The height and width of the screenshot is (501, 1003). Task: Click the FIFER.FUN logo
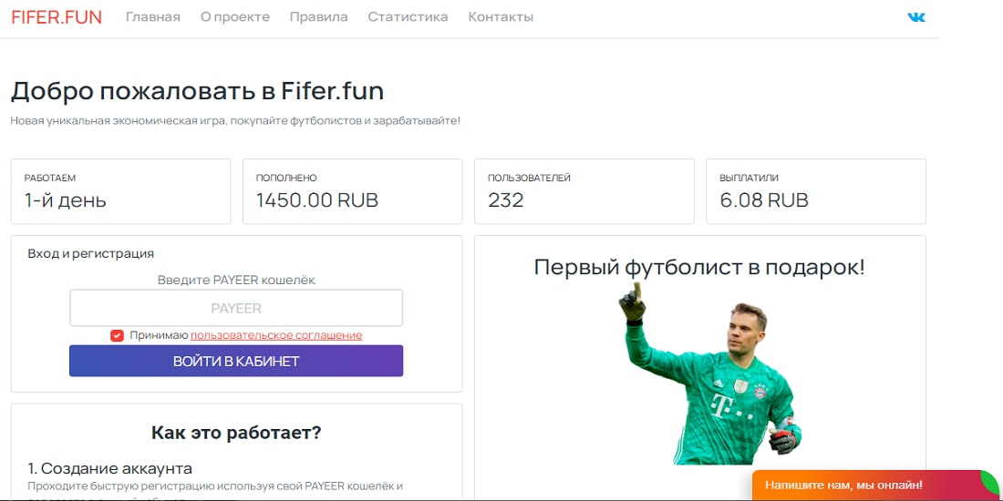point(57,17)
